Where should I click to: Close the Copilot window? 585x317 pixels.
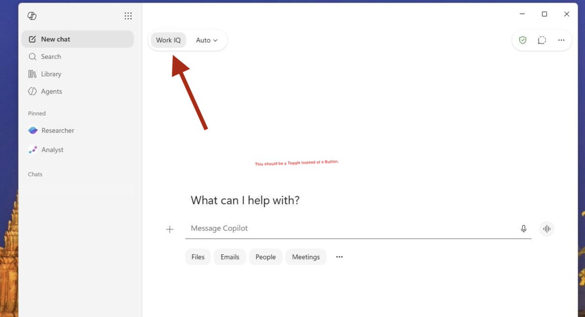pyautogui.click(x=566, y=14)
